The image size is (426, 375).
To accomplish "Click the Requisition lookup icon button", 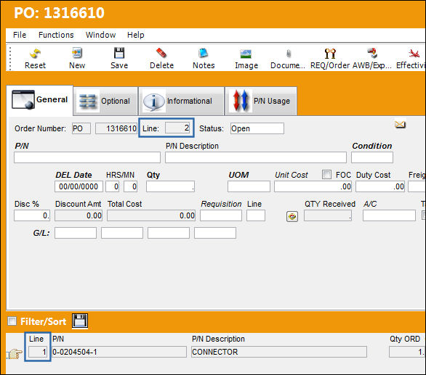I will click(x=292, y=216).
